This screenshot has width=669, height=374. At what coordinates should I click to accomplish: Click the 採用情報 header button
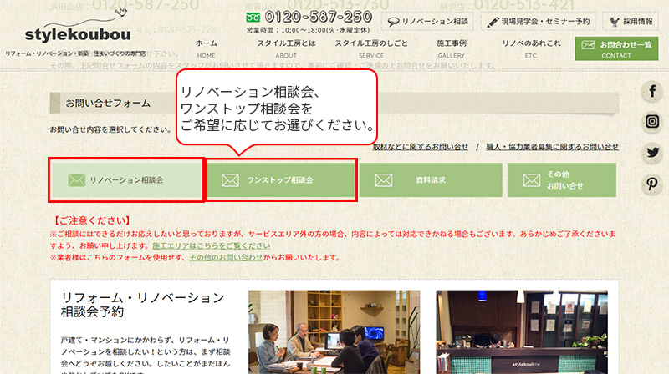pos(631,22)
